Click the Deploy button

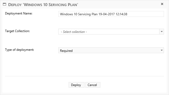click(x=77, y=85)
